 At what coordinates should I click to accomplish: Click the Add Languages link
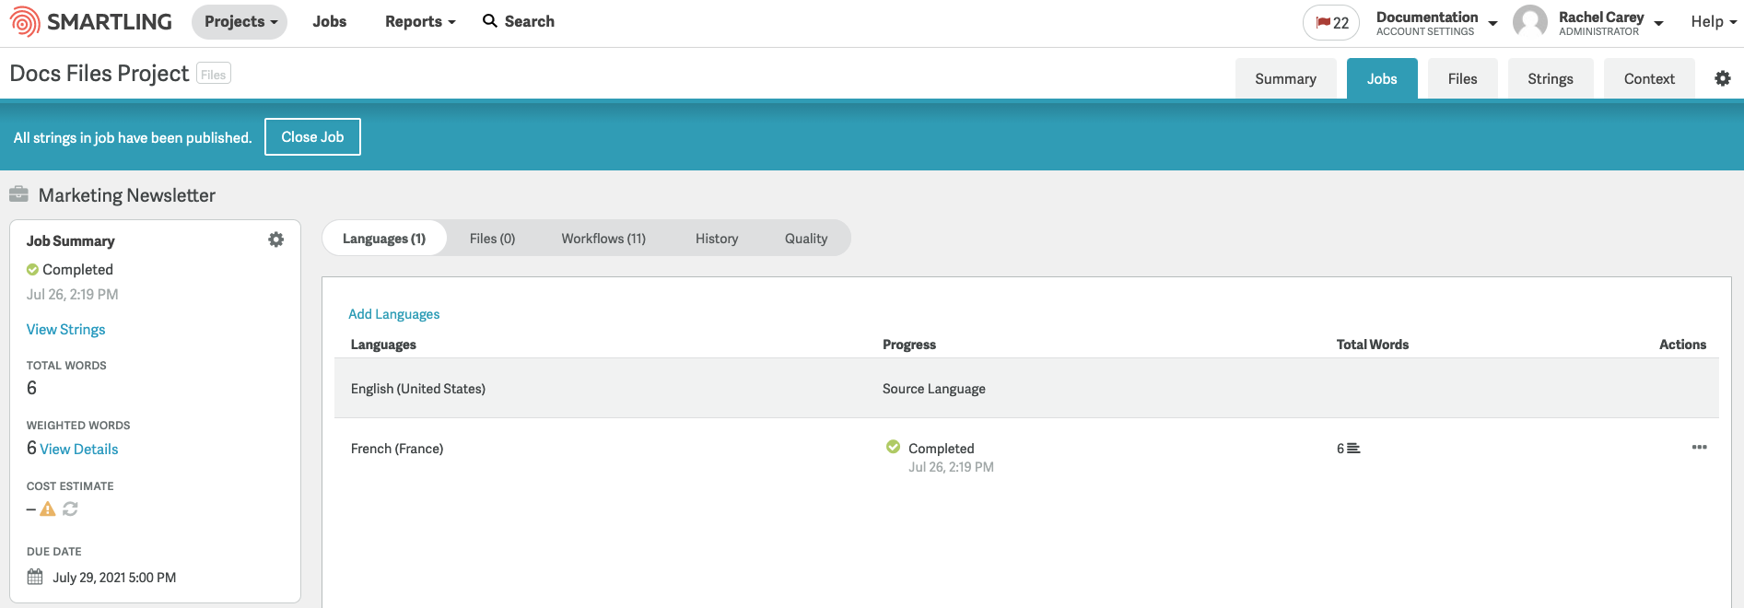coord(394,314)
